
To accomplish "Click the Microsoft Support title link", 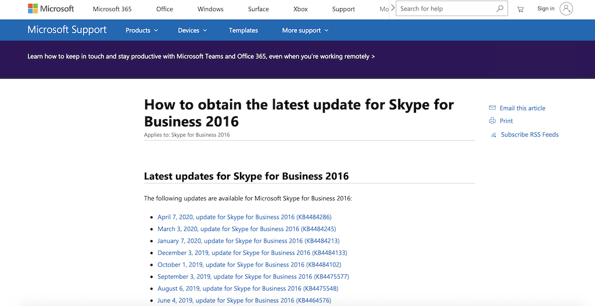I will tap(67, 30).
